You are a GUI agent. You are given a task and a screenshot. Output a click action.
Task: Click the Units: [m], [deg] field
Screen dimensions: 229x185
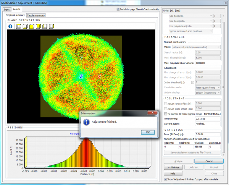194,11
